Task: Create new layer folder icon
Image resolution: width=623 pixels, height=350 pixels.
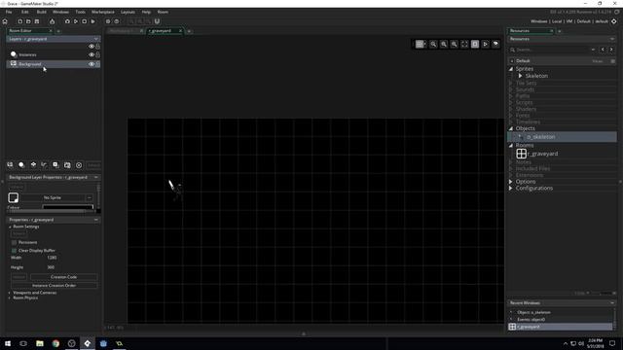Action: [67, 165]
